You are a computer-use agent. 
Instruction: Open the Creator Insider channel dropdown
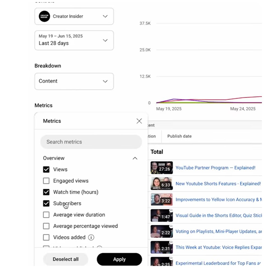tap(74, 16)
